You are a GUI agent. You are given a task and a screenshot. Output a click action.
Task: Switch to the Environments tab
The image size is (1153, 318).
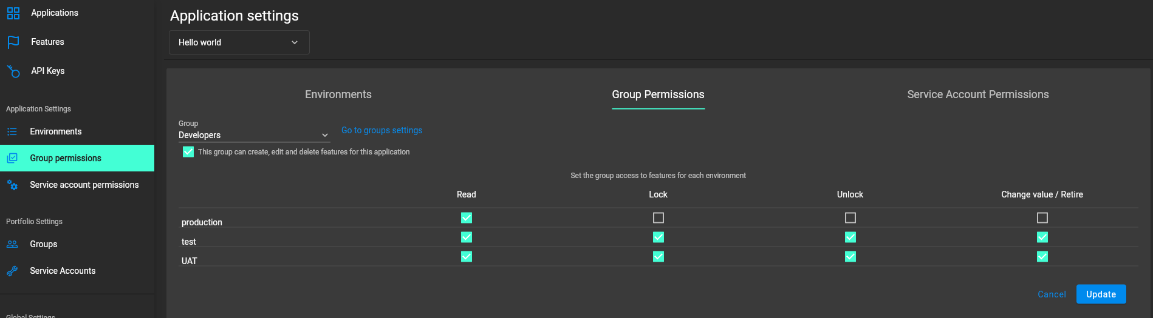click(x=338, y=94)
